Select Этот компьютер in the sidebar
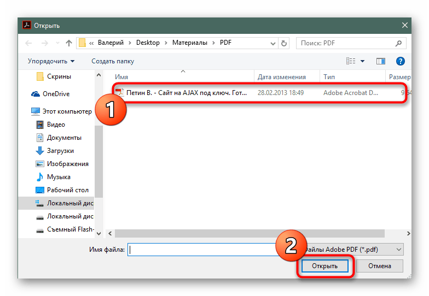This screenshot has width=429, height=296. pos(61,111)
